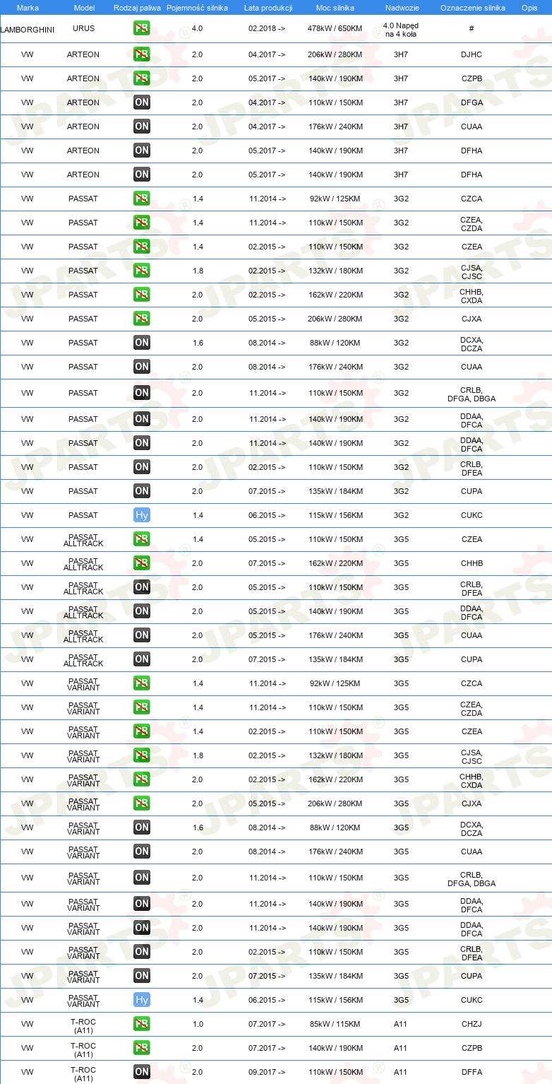
Task: Click the petrol icon in the Arteon DJHC row
Action: tap(142, 54)
